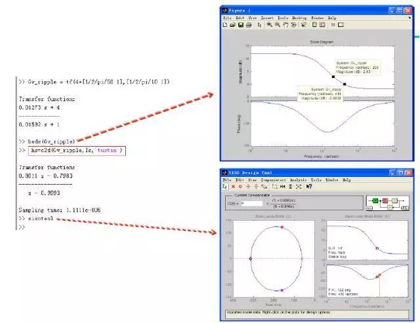Toggle the +/- feedback sign button in loop diagram

coord(369,208)
